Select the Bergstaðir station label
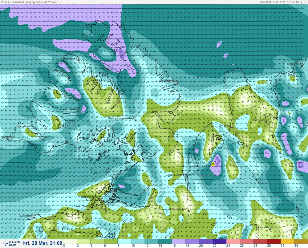Viewport: 308px width, 248px height. click(259, 120)
